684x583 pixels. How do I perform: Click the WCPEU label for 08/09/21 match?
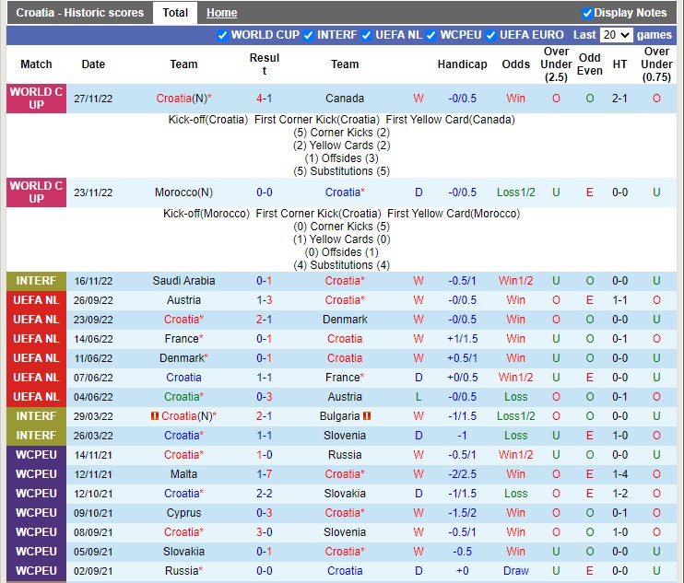click(x=36, y=532)
